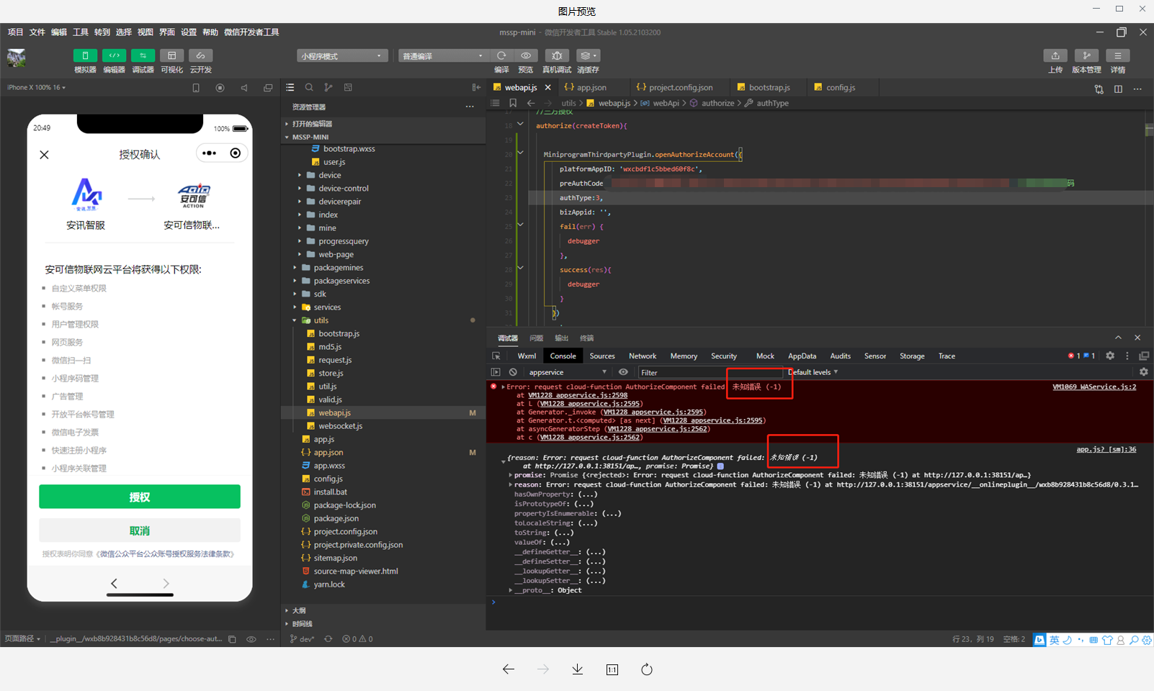This screenshot has height=691, width=1154.
Task: Toggle the debugger (调试器) panel
Action: tap(143, 55)
